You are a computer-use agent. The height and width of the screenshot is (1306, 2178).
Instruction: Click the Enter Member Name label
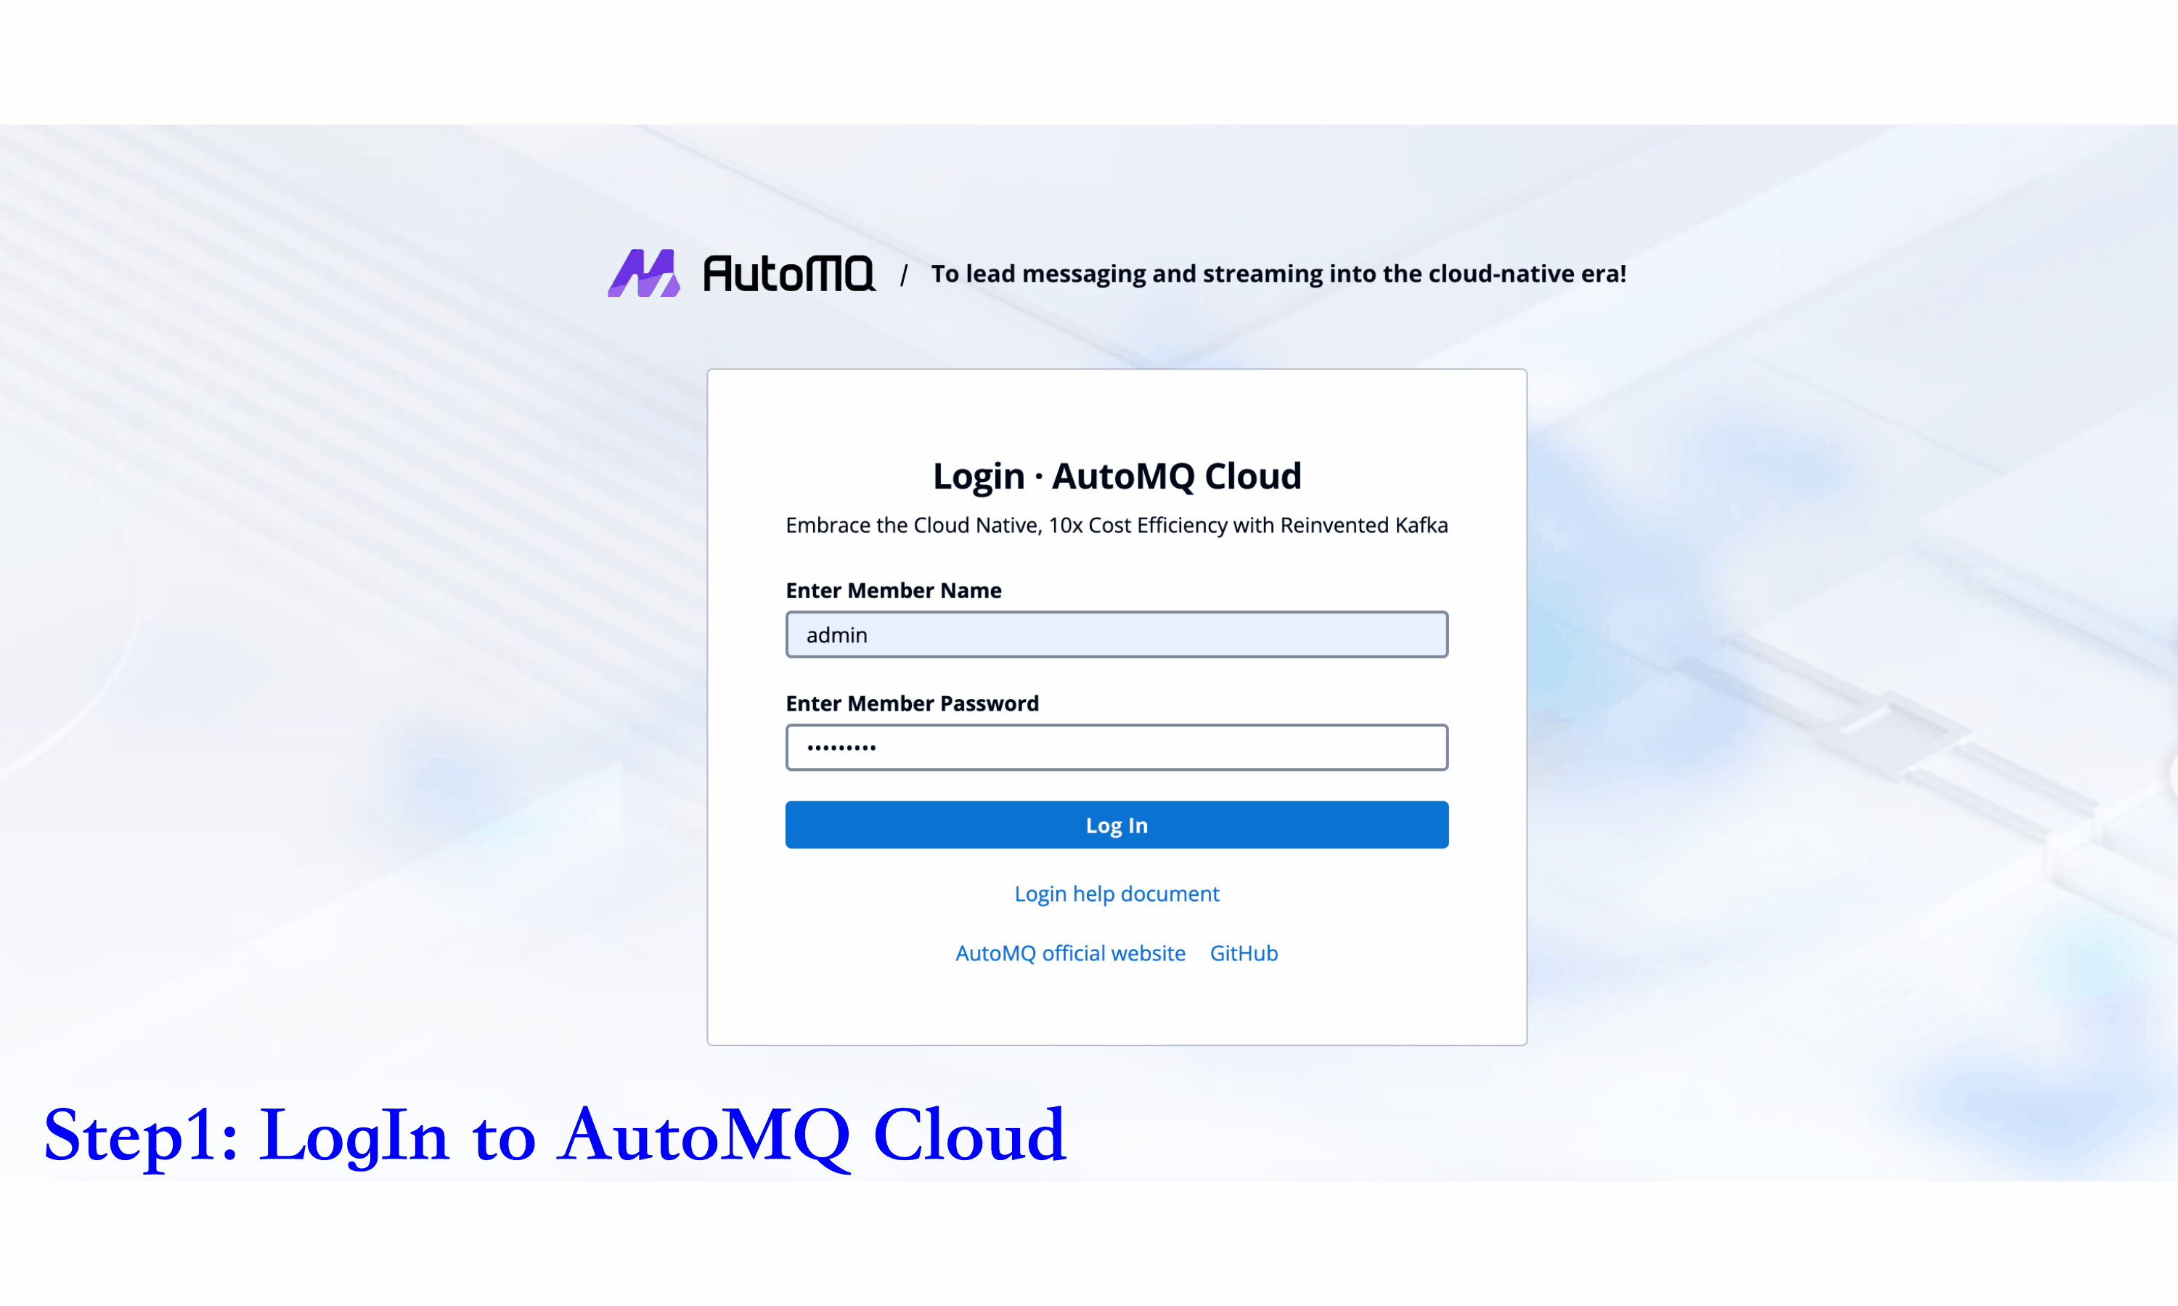(893, 590)
